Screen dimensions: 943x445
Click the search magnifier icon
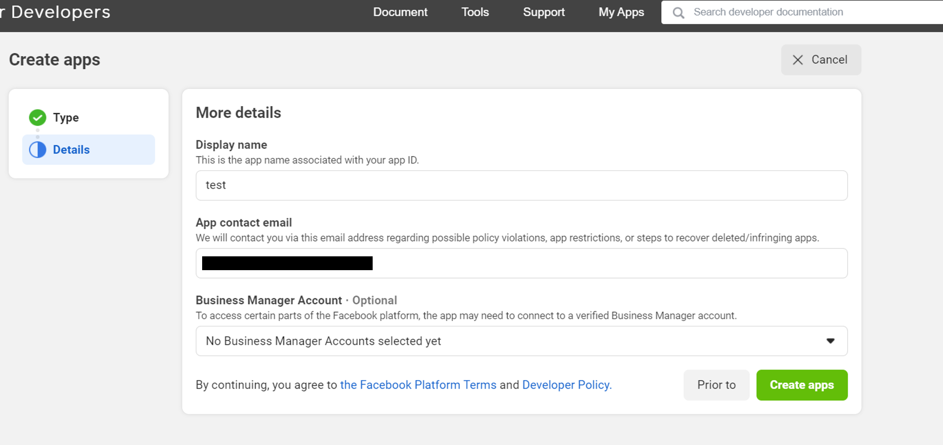pos(679,13)
